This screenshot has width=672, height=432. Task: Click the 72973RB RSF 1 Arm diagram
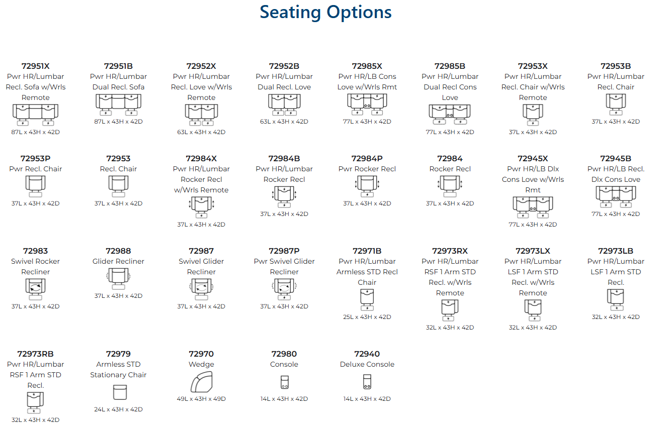tap(35, 403)
